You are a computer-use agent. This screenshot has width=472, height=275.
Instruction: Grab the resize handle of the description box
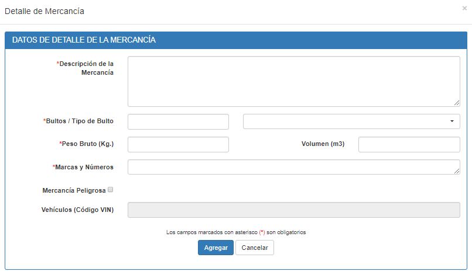pyautogui.click(x=457, y=103)
